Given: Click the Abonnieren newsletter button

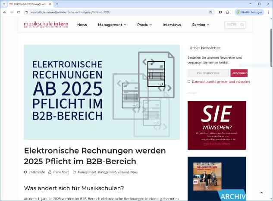Looking at the screenshot, I should tap(239, 73).
